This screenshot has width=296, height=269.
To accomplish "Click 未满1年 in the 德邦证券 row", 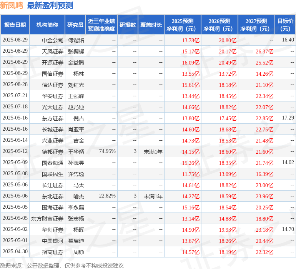I will (x=153, y=151).
